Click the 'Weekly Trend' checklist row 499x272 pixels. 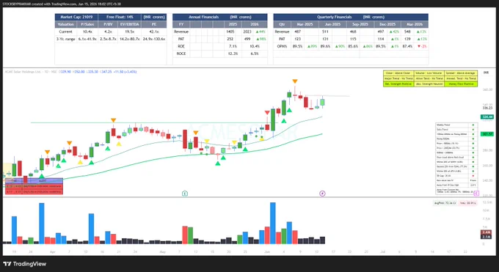coord(456,125)
